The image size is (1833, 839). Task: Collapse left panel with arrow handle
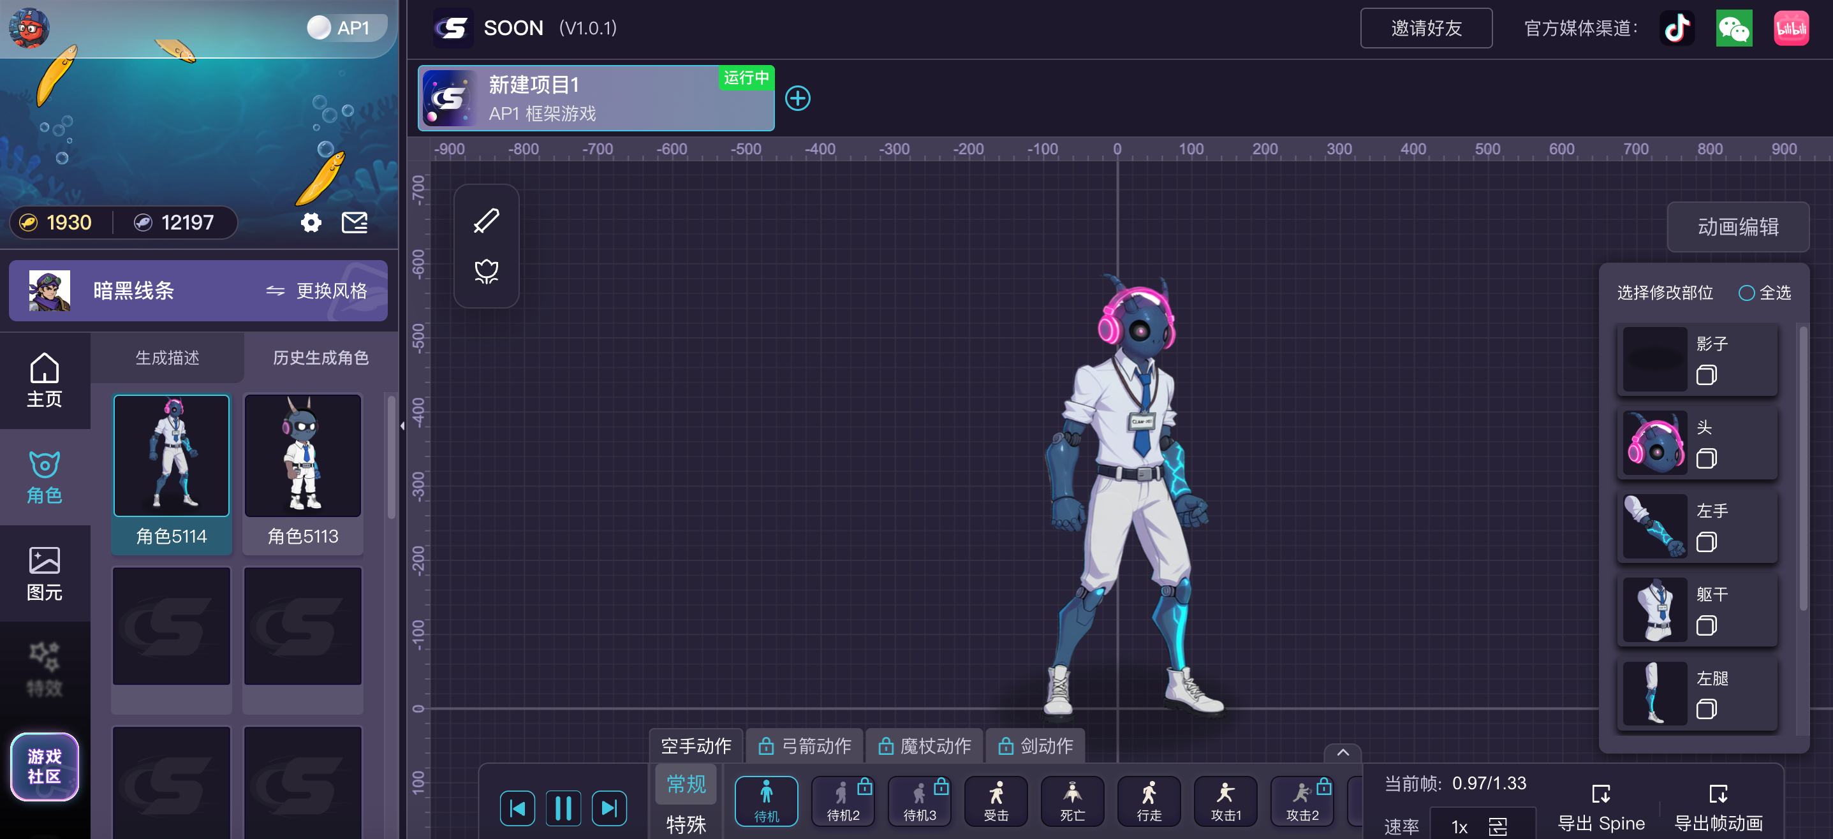[402, 426]
